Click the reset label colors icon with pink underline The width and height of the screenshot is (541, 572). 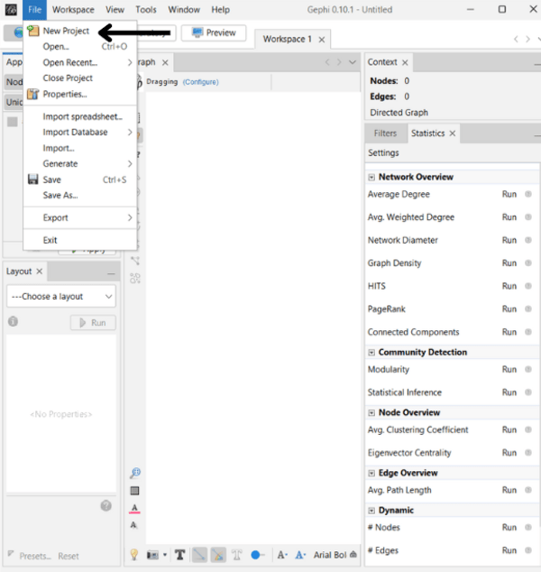tap(134, 509)
